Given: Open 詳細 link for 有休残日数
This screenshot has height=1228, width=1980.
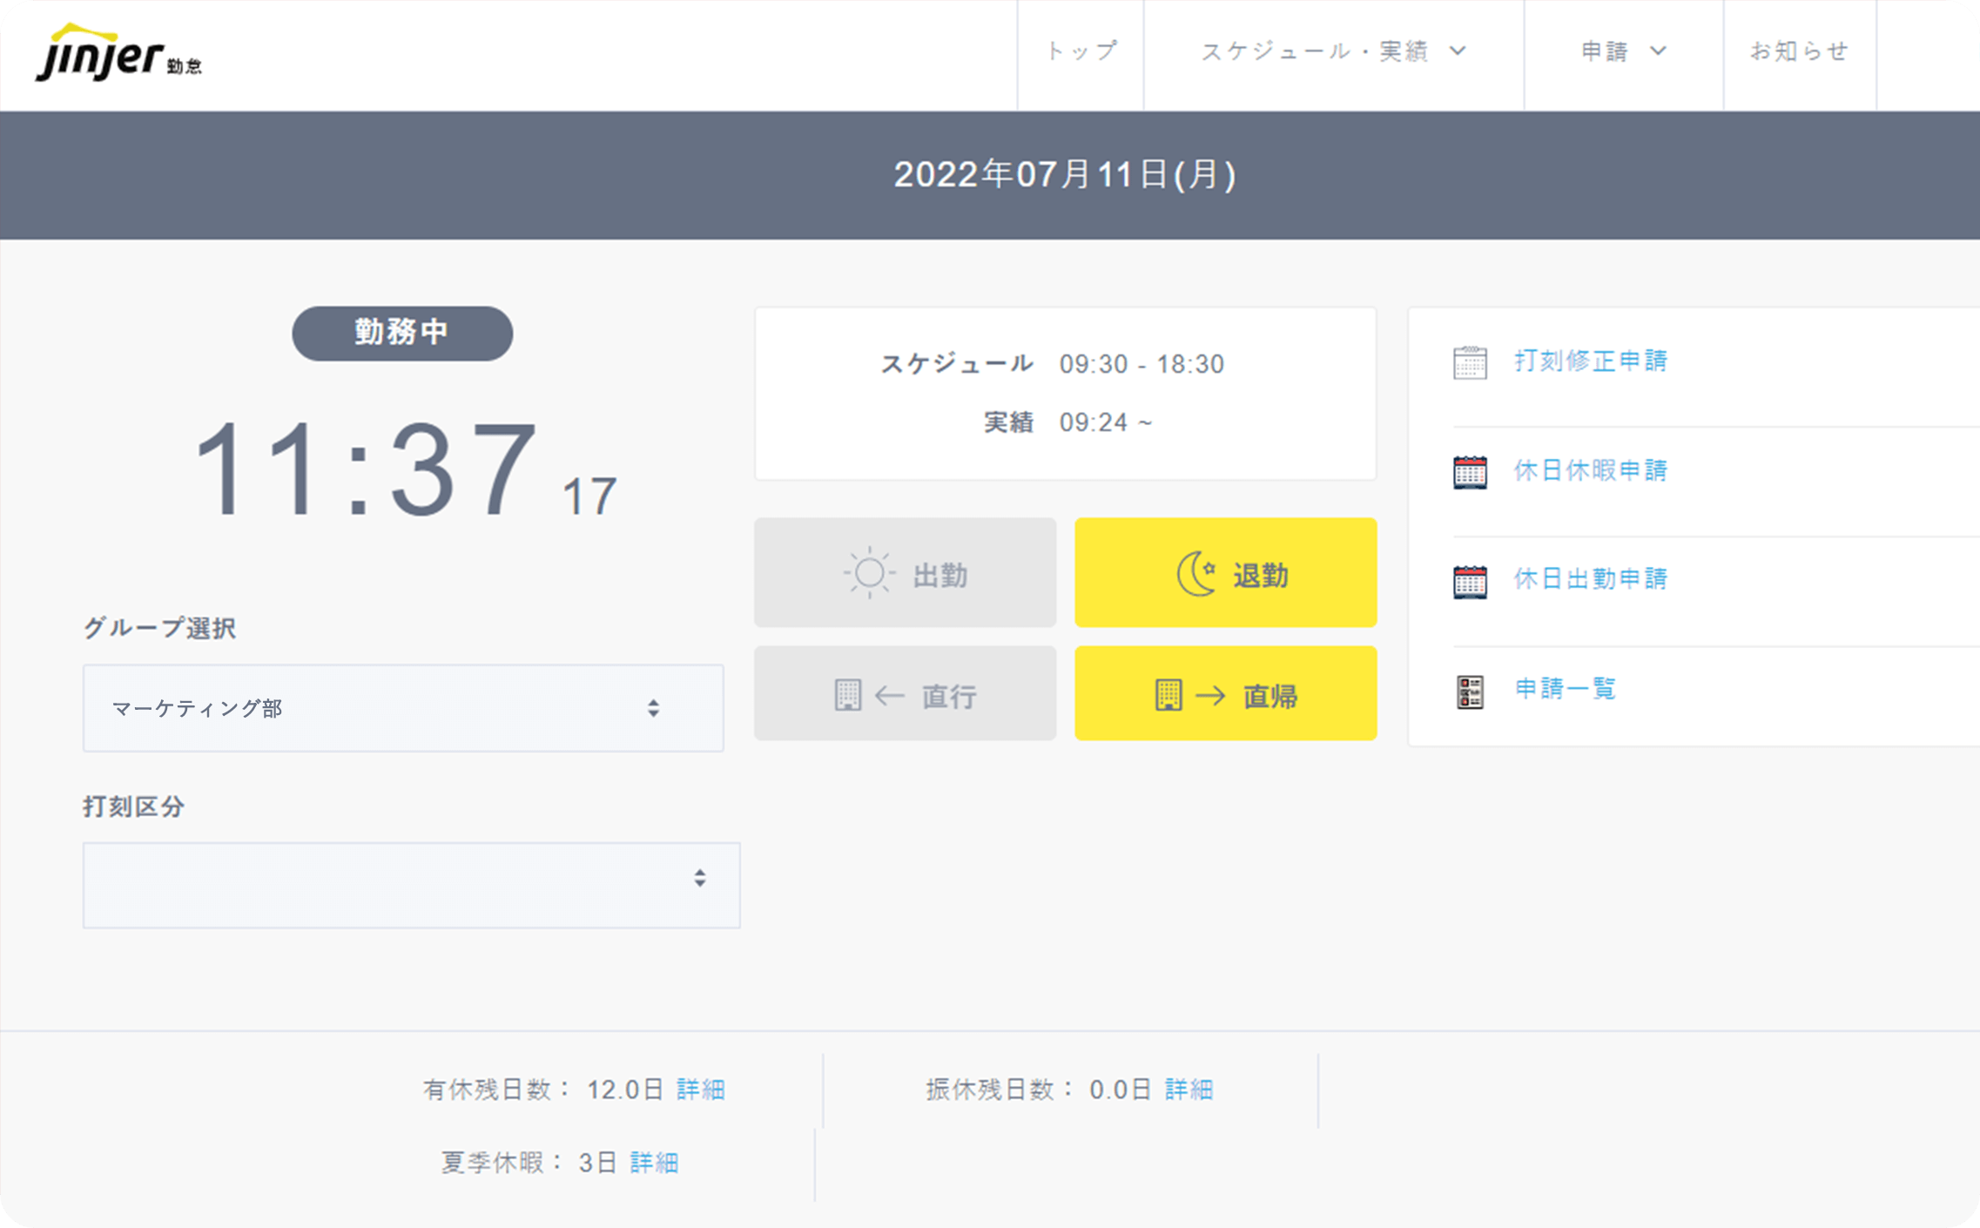Looking at the screenshot, I should [x=700, y=1090].
